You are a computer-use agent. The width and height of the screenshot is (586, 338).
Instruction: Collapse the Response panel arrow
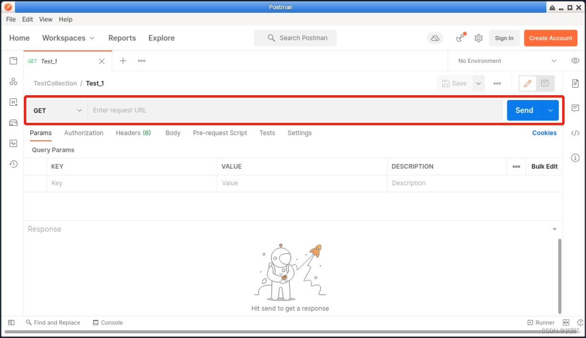click(x=555, y=229)
